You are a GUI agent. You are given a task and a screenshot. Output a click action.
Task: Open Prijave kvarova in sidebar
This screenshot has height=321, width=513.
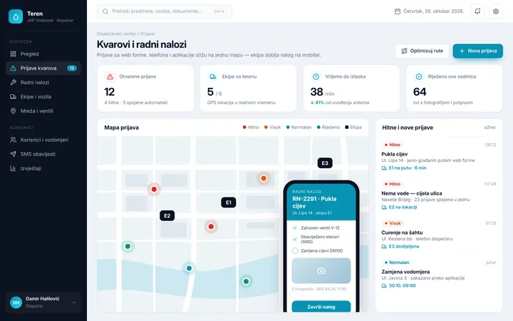pyautogui.click(x=43, y=68)
